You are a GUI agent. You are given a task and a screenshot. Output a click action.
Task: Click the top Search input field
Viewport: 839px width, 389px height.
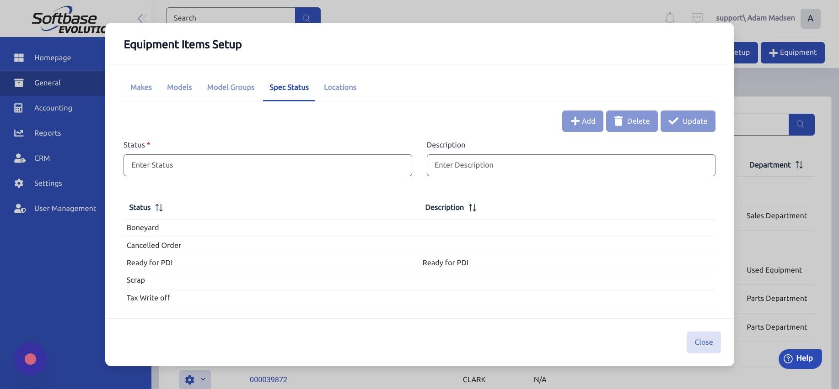(231, 17)
